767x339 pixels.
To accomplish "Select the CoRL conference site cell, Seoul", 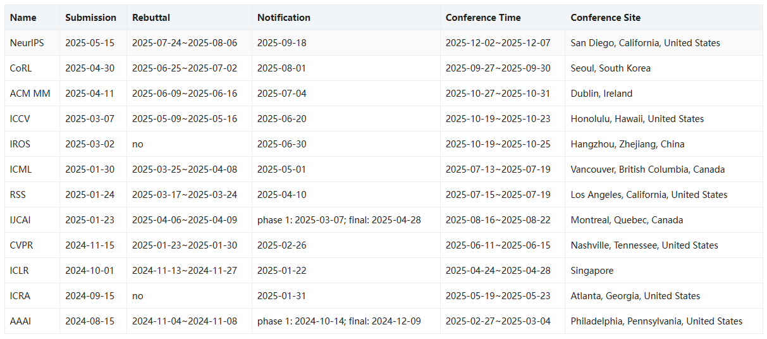I will tap(610, 68).
